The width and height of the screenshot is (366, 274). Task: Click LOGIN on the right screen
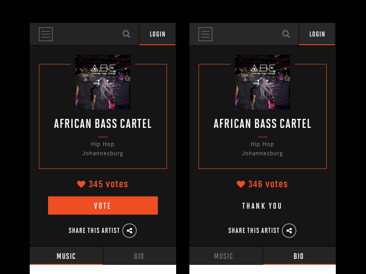click(317, 34)
